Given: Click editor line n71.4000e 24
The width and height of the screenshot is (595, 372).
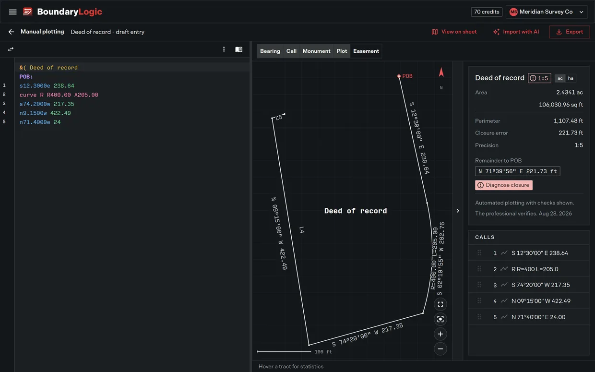Looking at the screenshot, I should [x=40, y=122].
